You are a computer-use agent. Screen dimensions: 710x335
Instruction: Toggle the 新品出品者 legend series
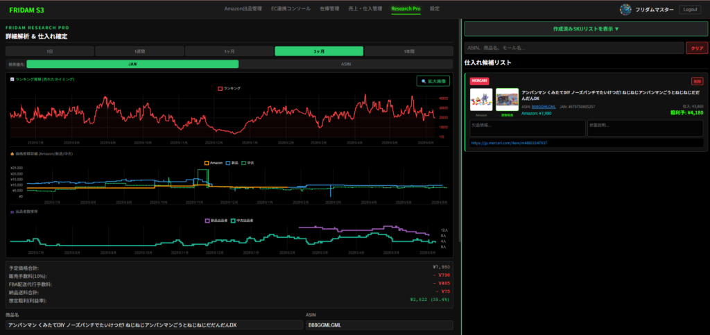click(x=216, y=221)
